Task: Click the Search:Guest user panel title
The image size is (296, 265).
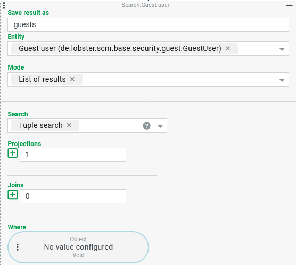Action: (x=145, y=5)
